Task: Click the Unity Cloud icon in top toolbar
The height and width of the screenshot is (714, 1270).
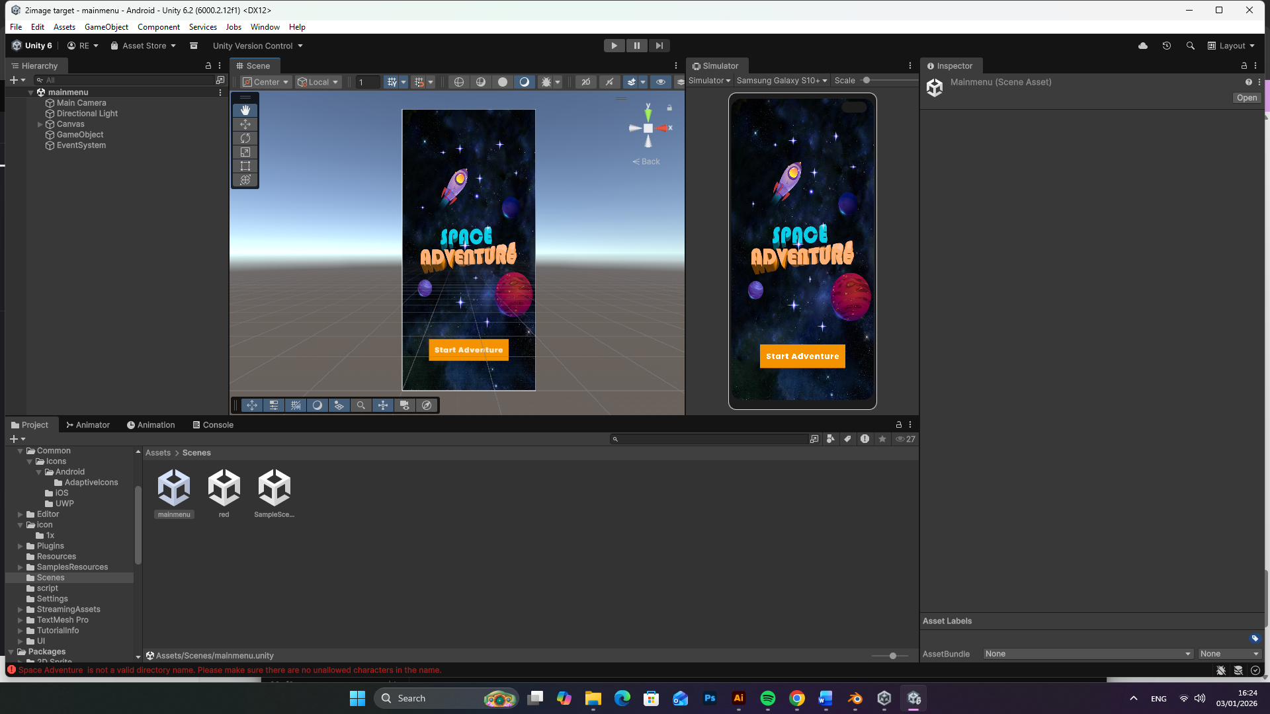Action: click(1142, 46)
